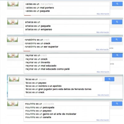This screenshot has height=124, width=124.
Task: Click search icon beside falcao query
Action: (x=109, y=79)
